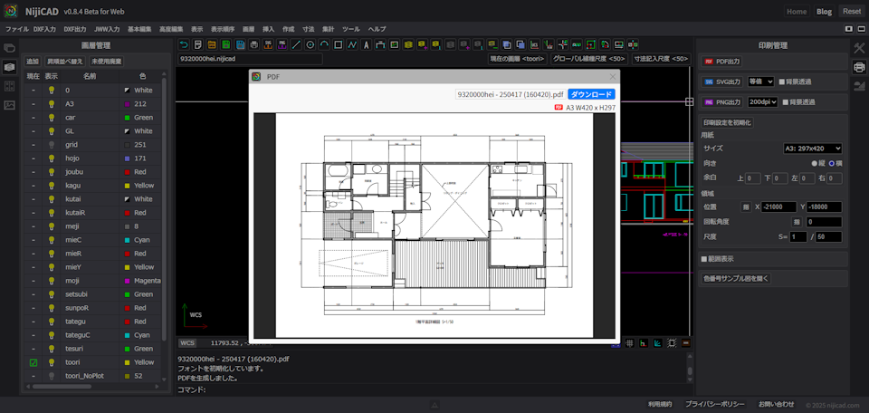
Task: Click the green save icon in the toolbar
Action: pyautogui.click(x=226, y=45)
